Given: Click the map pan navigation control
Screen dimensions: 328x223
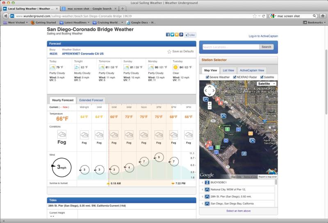Looking at the screenshot, I should (x=210, y=91).
